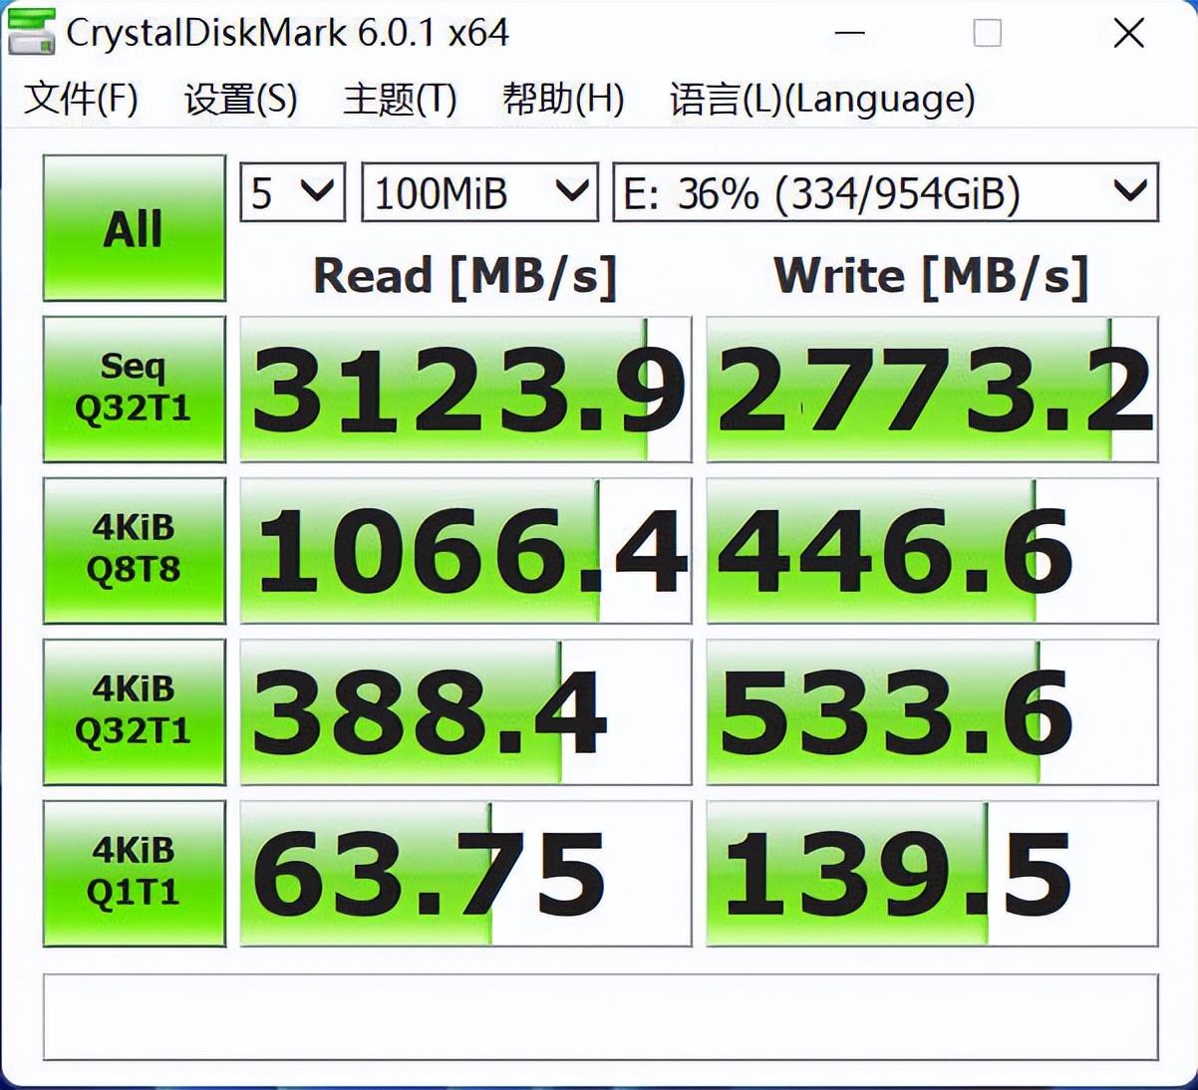Open the 设置(S) menu
This screenshot has width=1198, height=1090.
point(241,99)
